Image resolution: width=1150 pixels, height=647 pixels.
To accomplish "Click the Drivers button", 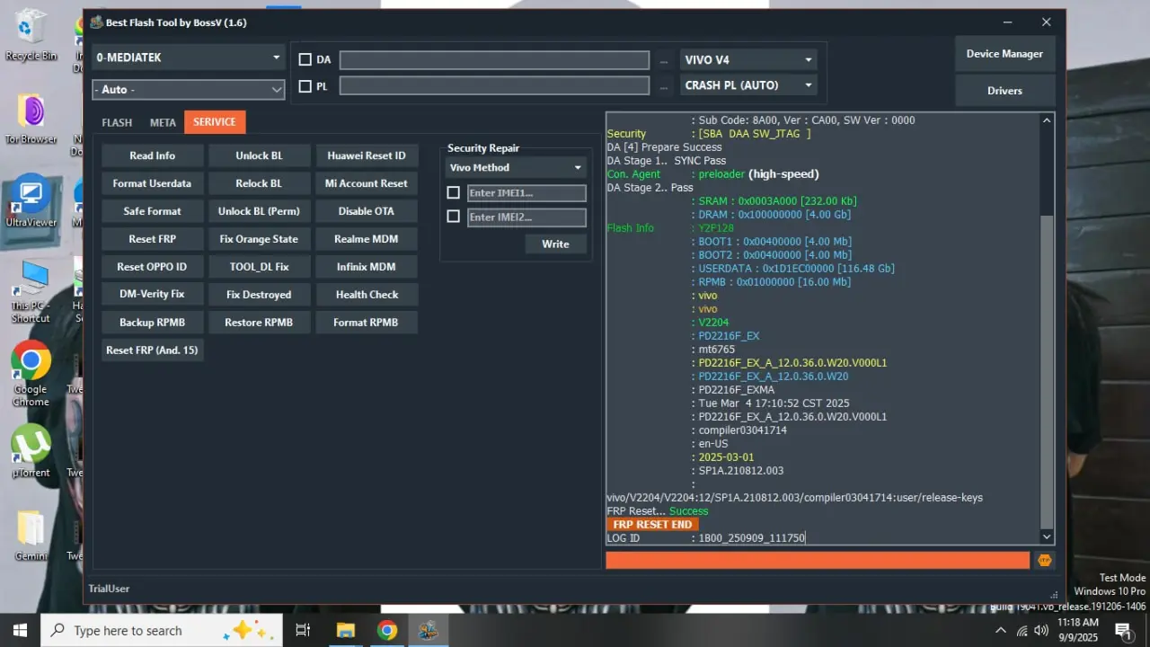I will (x=1004, y=91).
